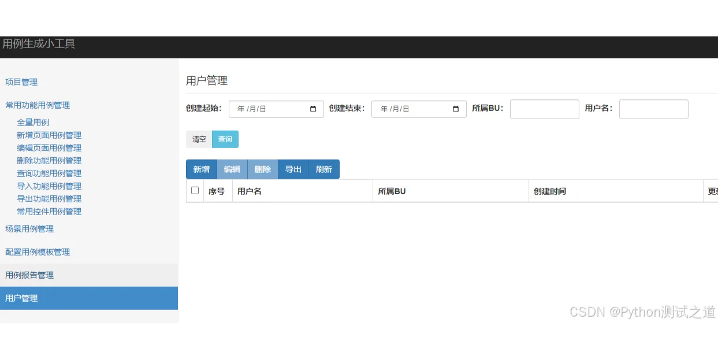Screen dimensions: 718x359
Task: Click the 编辑 button on the user toolbar
Action: coord(232,169)
